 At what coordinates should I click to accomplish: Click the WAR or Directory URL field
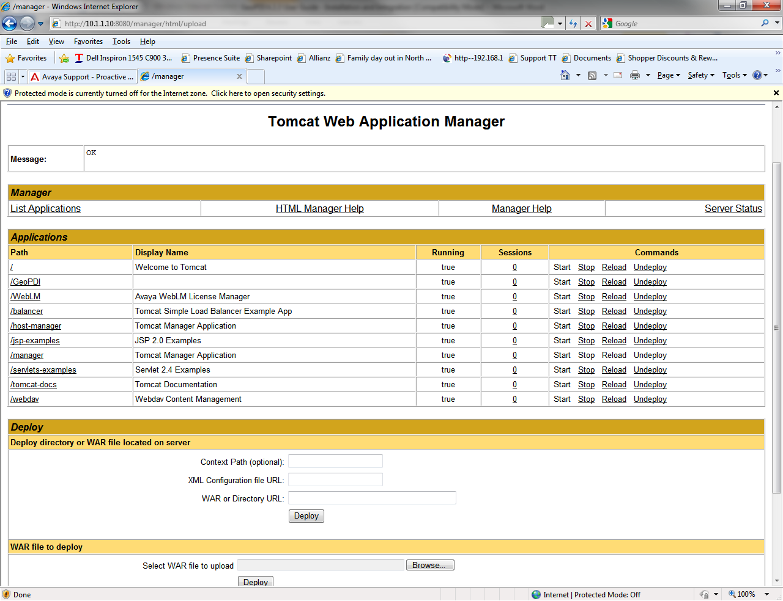pos(372,498)
